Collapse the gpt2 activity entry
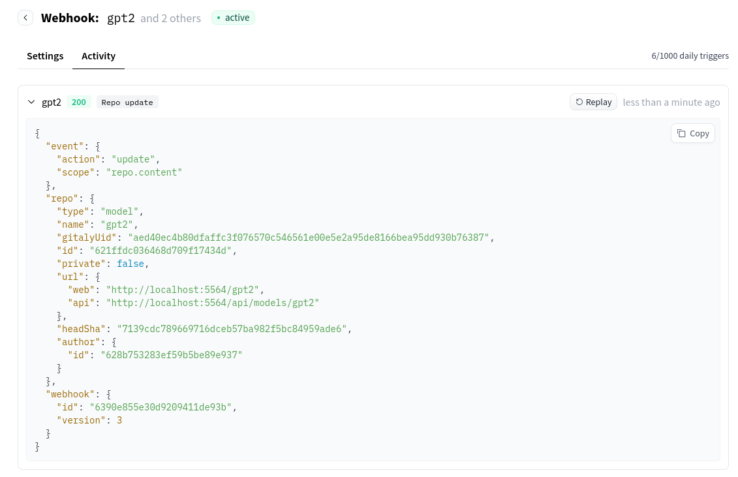The height and width of the screenshot is (477, 738). pos(31,102)
